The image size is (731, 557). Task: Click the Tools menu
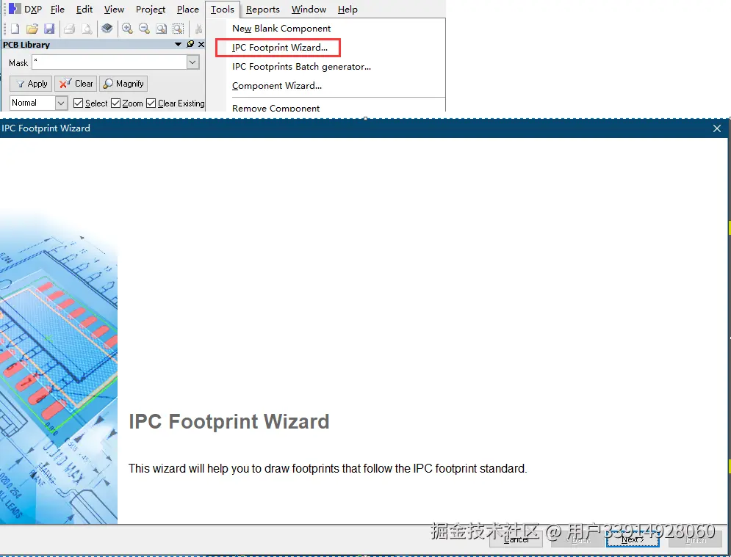pos(223,10)
